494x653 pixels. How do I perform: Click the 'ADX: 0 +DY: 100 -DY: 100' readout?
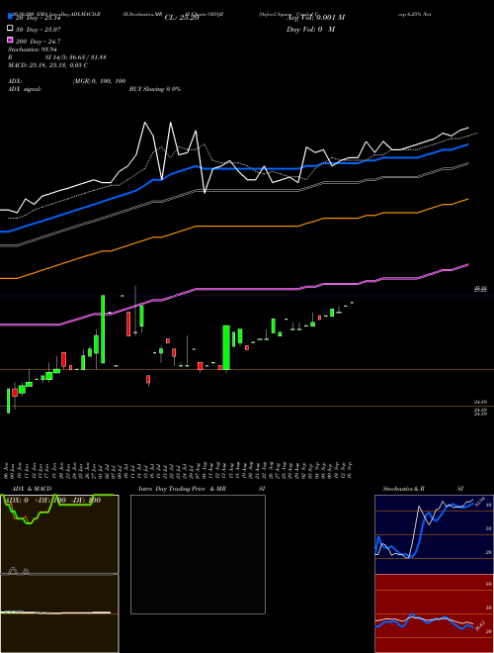point(52,500)
